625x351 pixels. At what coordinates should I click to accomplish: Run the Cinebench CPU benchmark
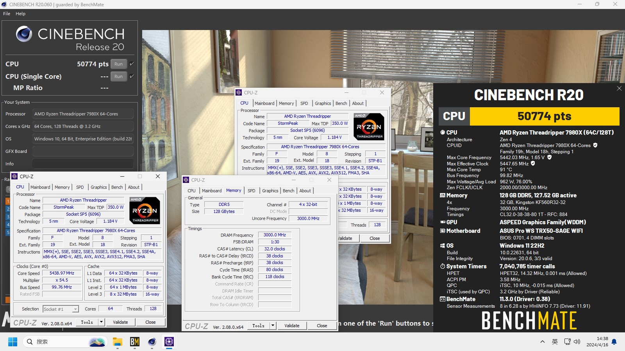(x=119, y=64)
